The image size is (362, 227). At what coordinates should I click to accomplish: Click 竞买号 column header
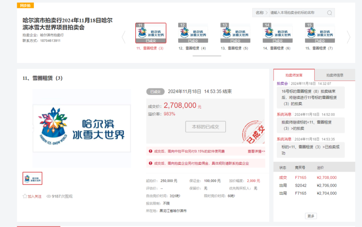point(300,168)
